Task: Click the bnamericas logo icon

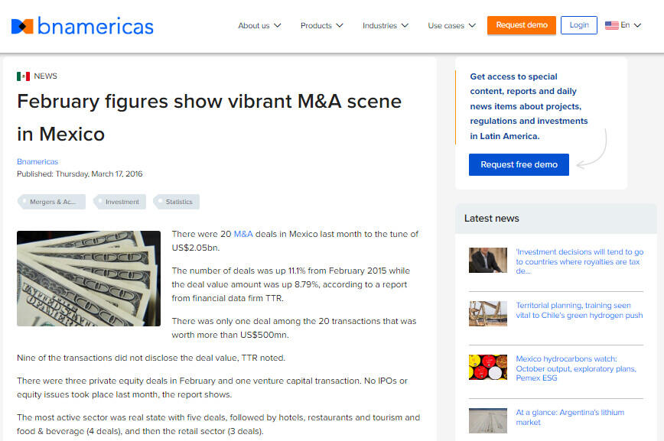Action: coord(22,26)
